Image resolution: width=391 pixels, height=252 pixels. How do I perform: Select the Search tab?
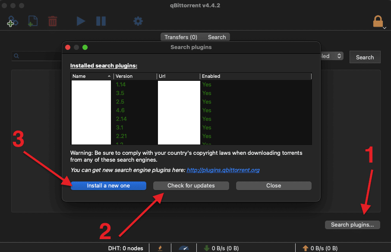[x=217, y=37]
